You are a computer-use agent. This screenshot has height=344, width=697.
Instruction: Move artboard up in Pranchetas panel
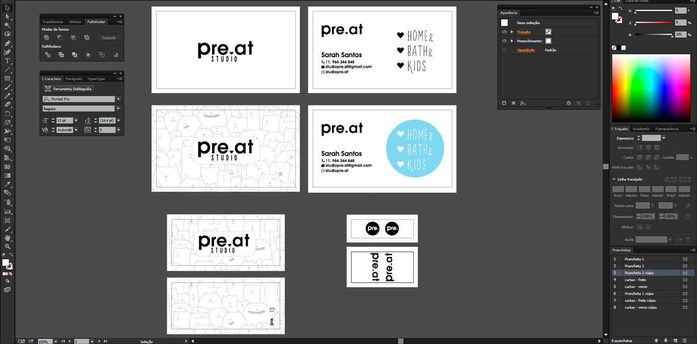(x=656, y=341)
